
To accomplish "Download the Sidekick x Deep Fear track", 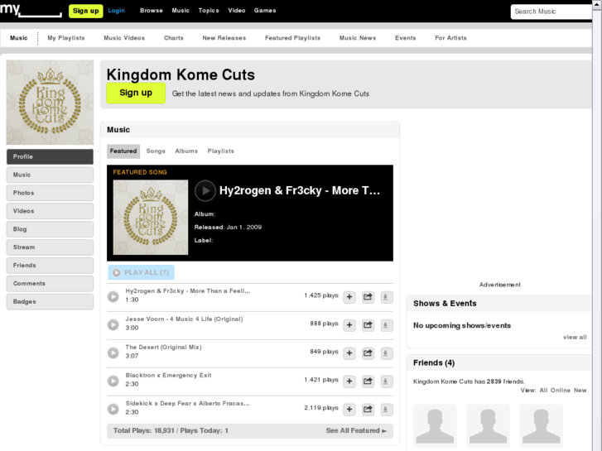I will tap(386, 409).
